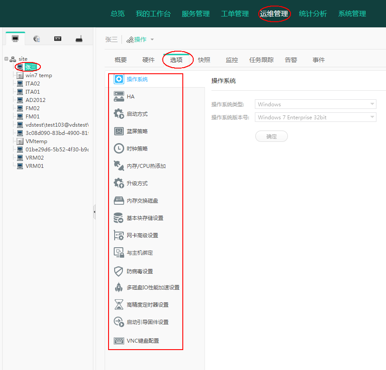Open 服务管理 in top navigation
Screen dimensions: 386x370
click(x=196, y=13)
